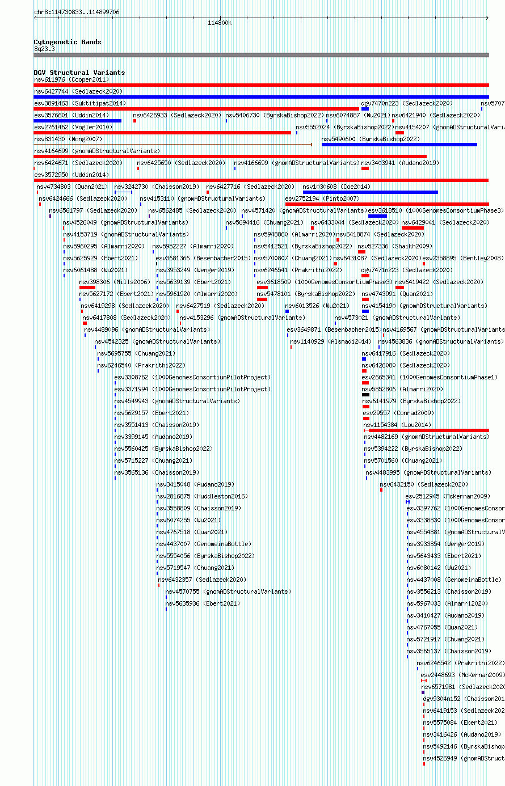Click nsv4743991 (Quan2021) label

tap(397, 294)
